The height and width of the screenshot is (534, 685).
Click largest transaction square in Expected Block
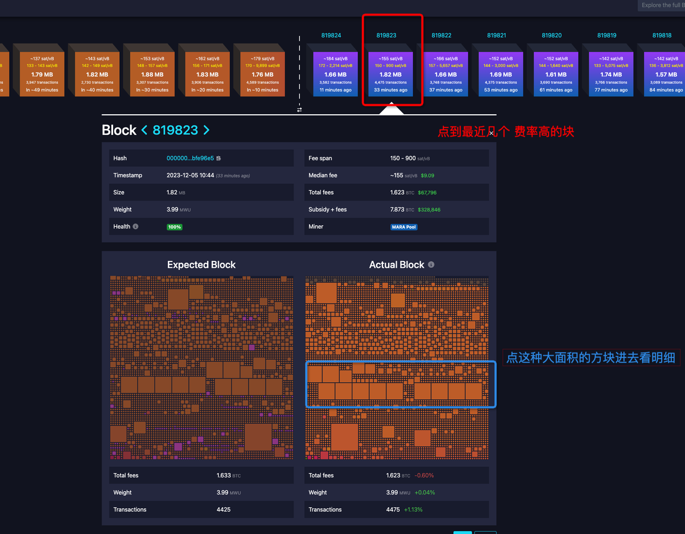click(x=258, y=437)
